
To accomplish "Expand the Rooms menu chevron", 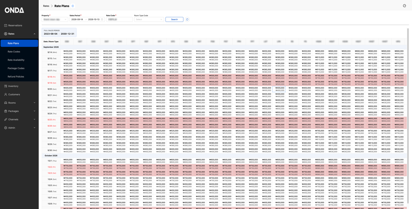I will 34,103.
